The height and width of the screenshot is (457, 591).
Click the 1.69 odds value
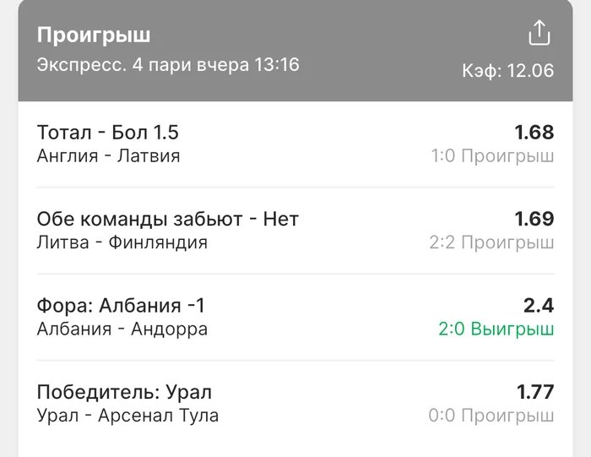click(x=534, y=219)
